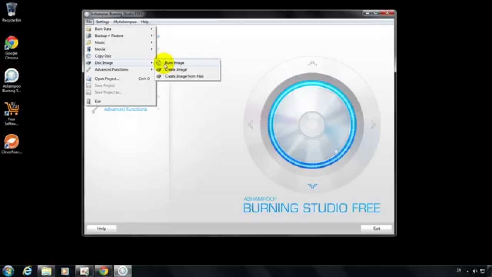Screen dimensions: 492x277
Task: Expand the Movie submenu in File menu
Action: coord(120,49)
